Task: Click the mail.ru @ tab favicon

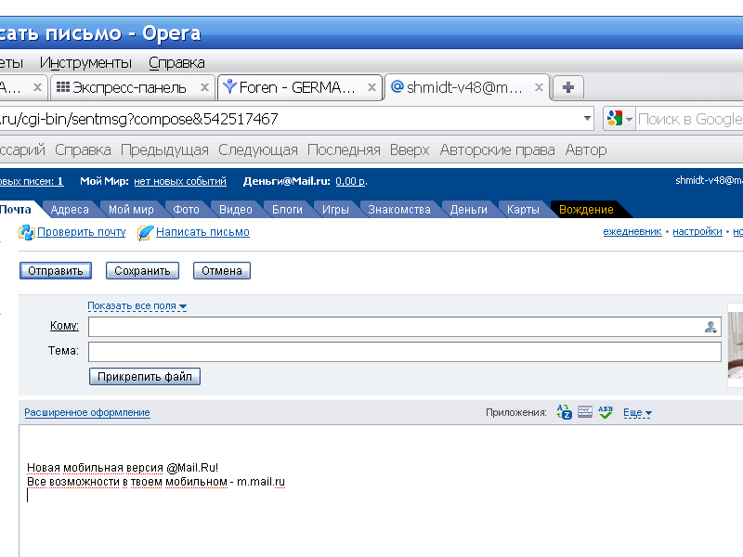Action: tap(398, 86)
